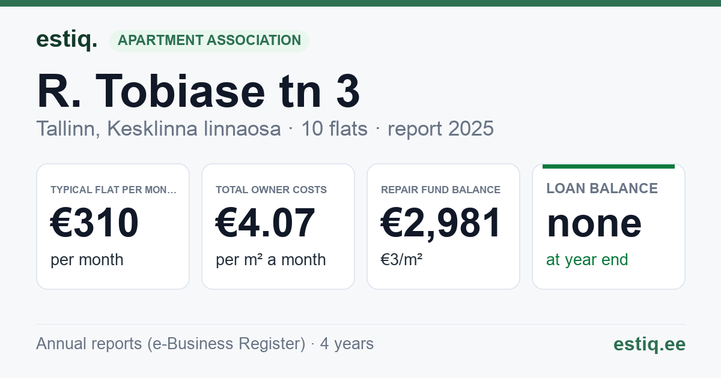Click the estiq. logo

(x=67, y=40)
